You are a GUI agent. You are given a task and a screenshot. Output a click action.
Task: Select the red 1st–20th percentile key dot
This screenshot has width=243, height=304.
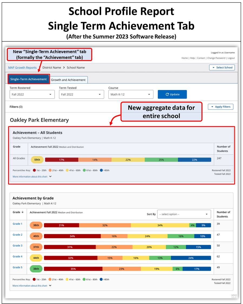pyautogui.click(x=35, y=170)
